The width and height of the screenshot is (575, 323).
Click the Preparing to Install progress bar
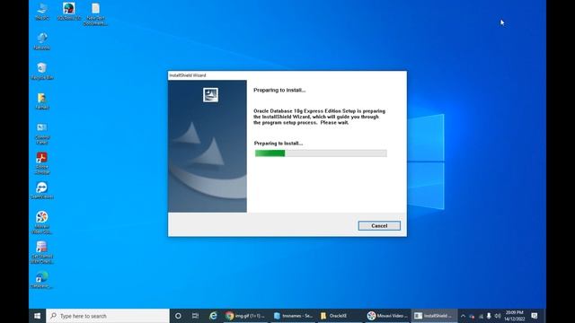[321, 153]
